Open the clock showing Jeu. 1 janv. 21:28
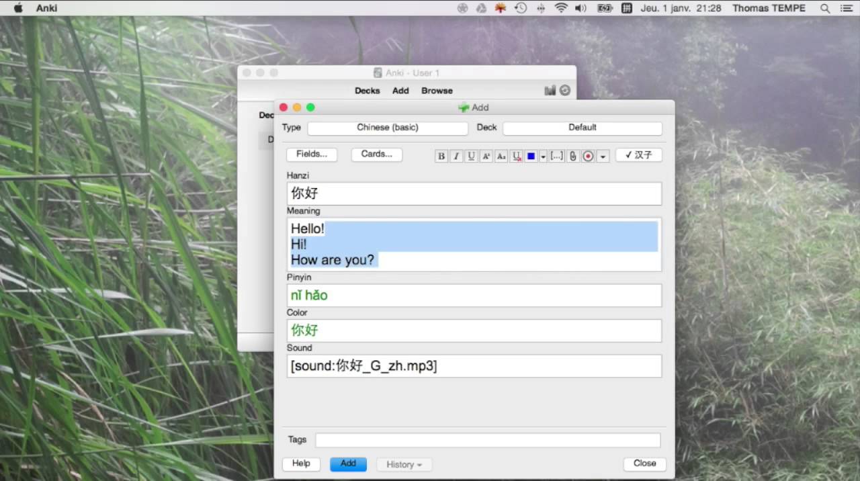Viewport: 860px width, 481px height. point(680,8)
